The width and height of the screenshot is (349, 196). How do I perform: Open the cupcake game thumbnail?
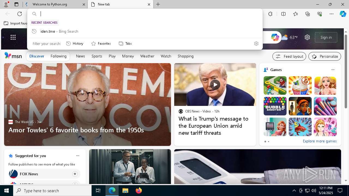point(300,85)
